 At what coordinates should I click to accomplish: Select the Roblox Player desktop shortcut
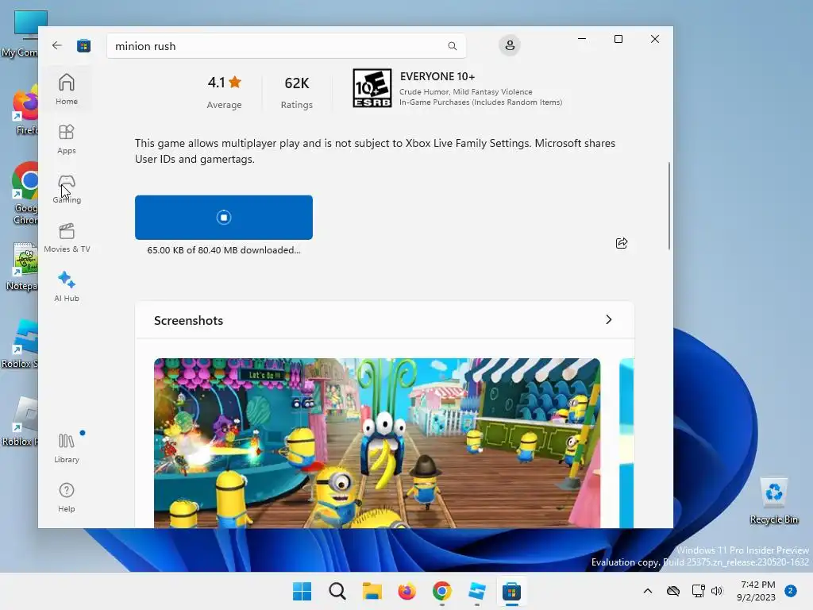click(x=20, y=422)
